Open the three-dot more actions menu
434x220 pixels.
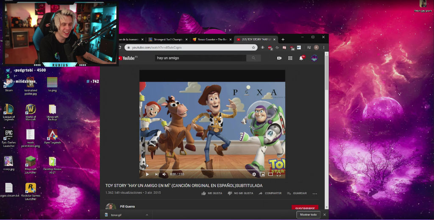coord(315,194)
